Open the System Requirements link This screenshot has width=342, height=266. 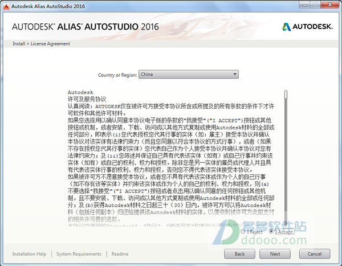coord(79,254)
